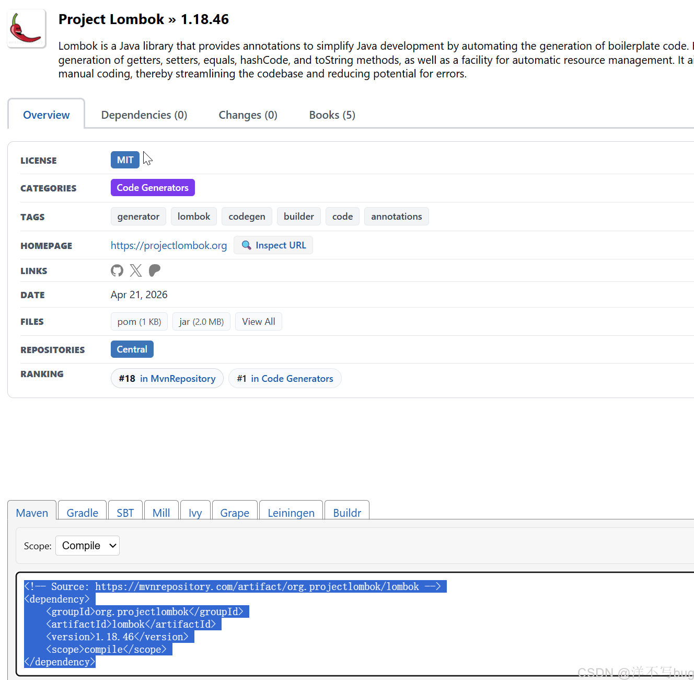Click the date text Apr 21, 2026
This screenshot has width=694, height=680.
pos(139,294)
